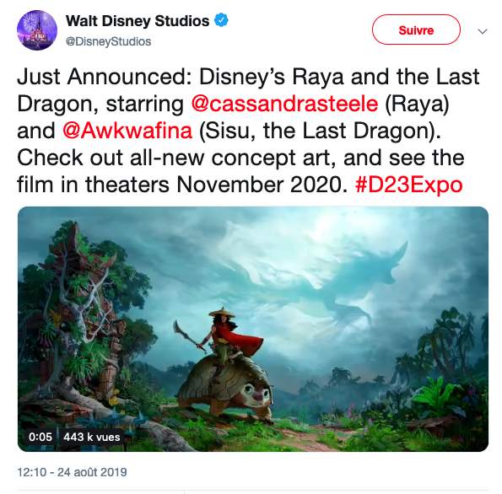Click the 443 k vues view counter
Image resolution: width=502 pixels, height=494 pixels.
coord(92,437)
